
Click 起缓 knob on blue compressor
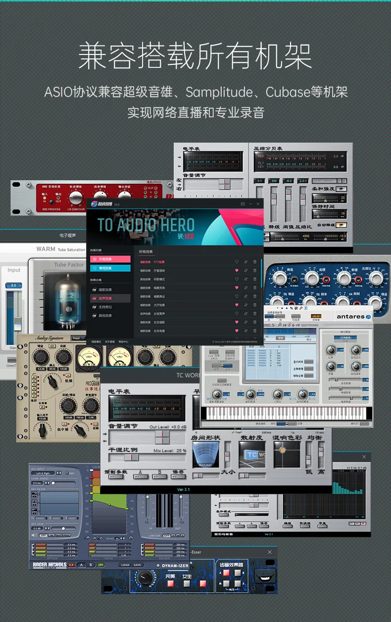pyautogui.click(x=311, y=280)
